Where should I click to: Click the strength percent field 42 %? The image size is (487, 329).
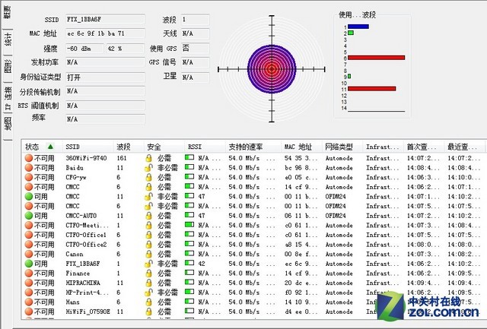[x=126, y=49]
